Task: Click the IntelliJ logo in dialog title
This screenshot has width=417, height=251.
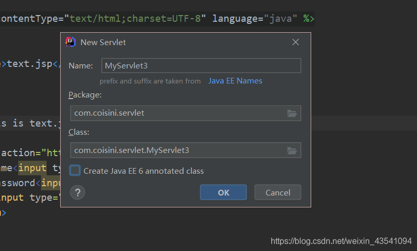Action: 71,42
